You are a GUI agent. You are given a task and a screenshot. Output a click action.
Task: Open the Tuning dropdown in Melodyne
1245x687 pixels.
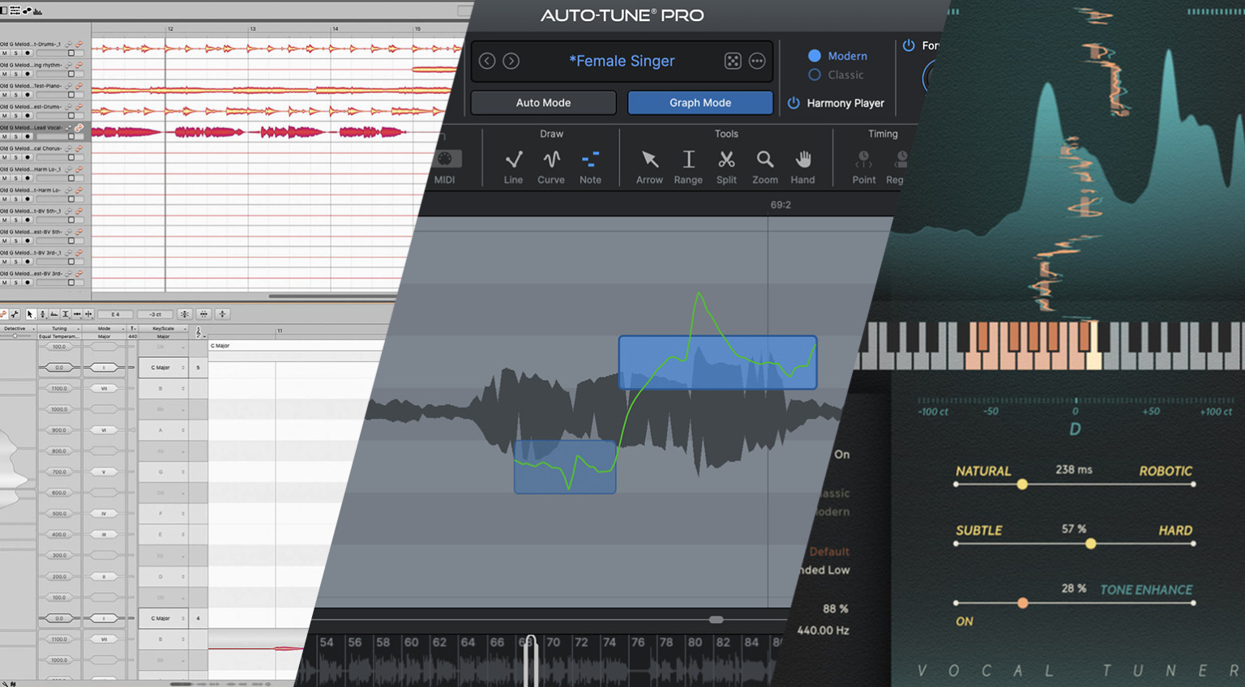(x=60, y=329)
